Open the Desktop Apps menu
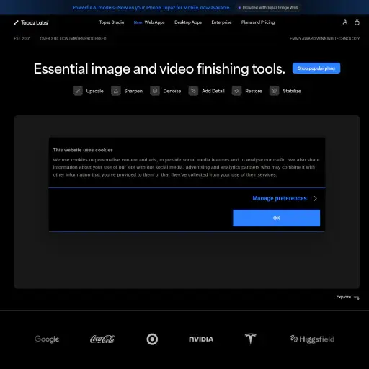 point(188,22)
